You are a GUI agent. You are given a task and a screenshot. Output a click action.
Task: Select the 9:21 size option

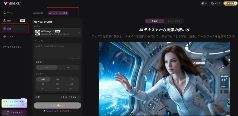(72, 89)
